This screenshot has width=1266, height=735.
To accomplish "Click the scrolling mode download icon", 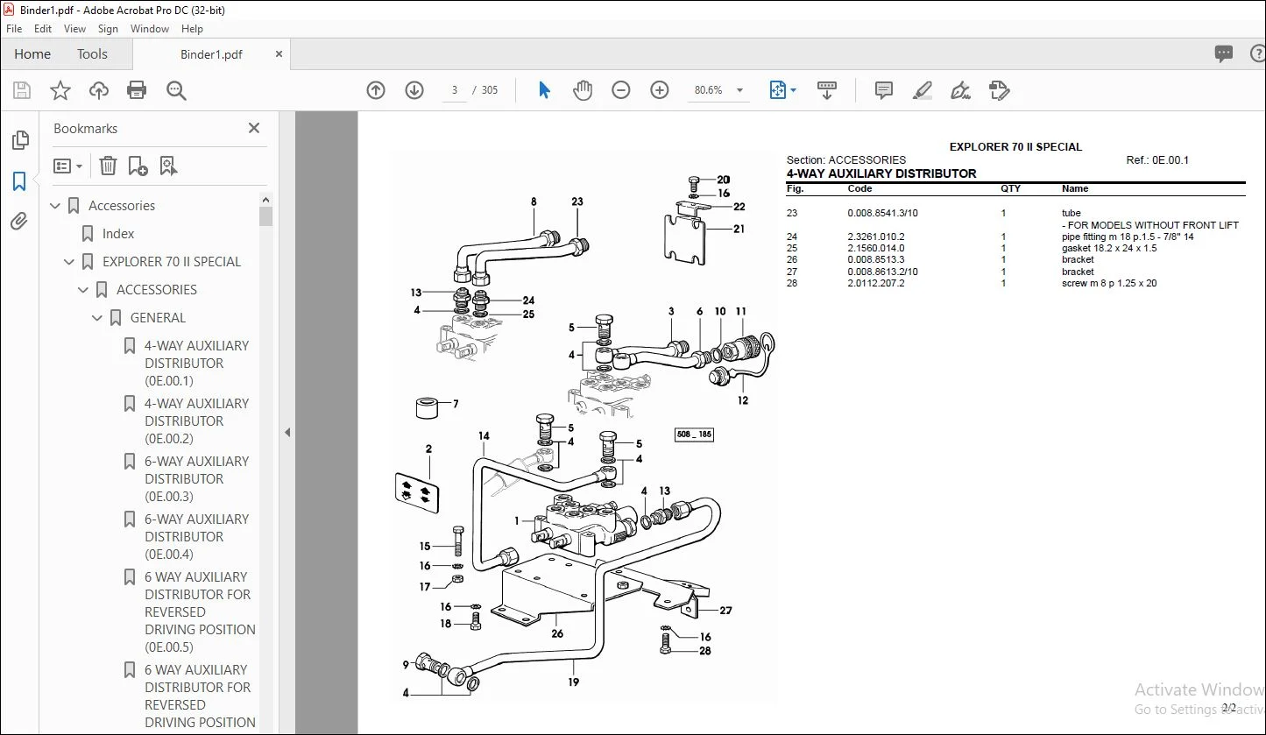I will tap(827, 90).
